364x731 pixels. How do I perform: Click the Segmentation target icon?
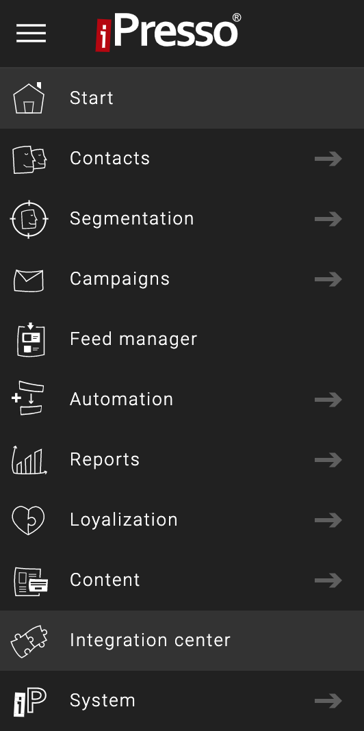(x=29, y=219)
